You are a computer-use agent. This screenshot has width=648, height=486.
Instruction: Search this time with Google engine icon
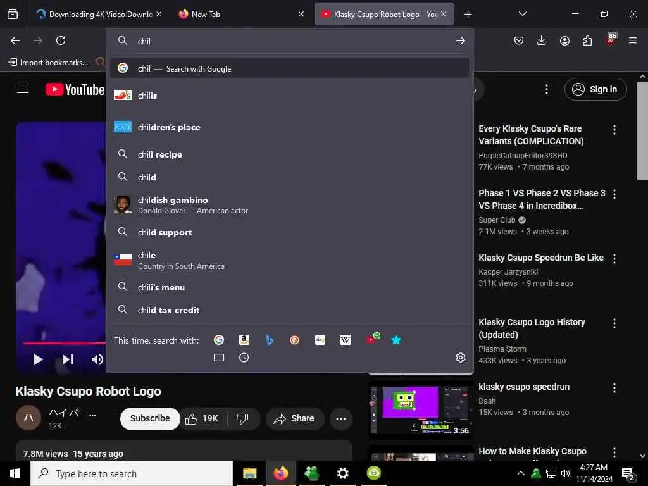218,340
